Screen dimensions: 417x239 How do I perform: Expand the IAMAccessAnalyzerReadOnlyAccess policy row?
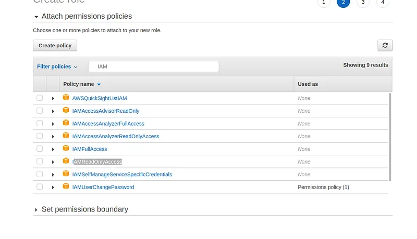point(53,137)
